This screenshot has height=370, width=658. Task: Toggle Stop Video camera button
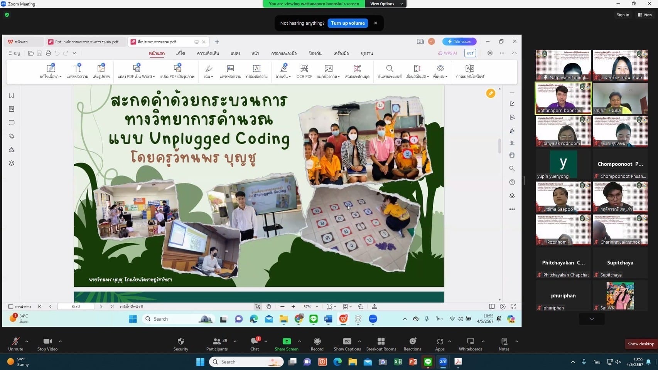pos(47,341)
